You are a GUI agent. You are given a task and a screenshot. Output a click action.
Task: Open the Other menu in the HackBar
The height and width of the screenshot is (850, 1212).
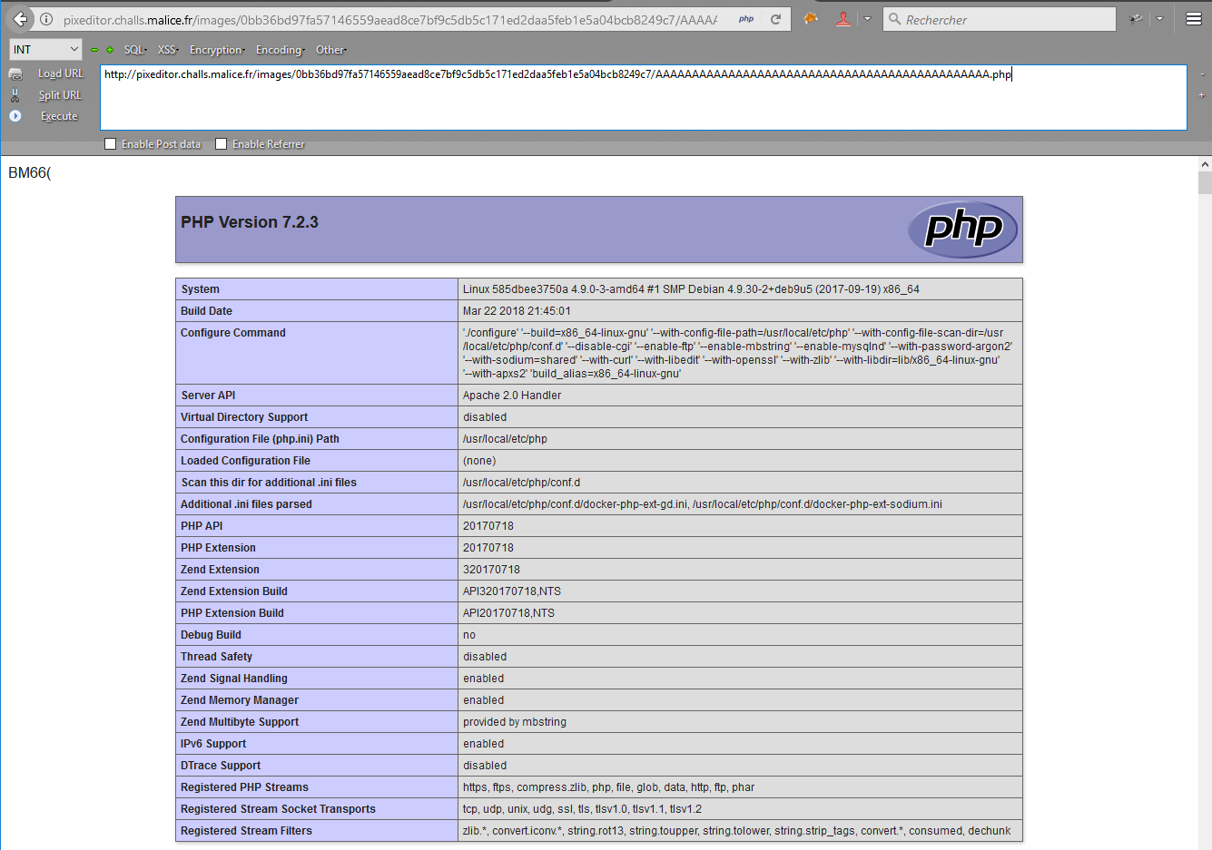tap(331, 50)
